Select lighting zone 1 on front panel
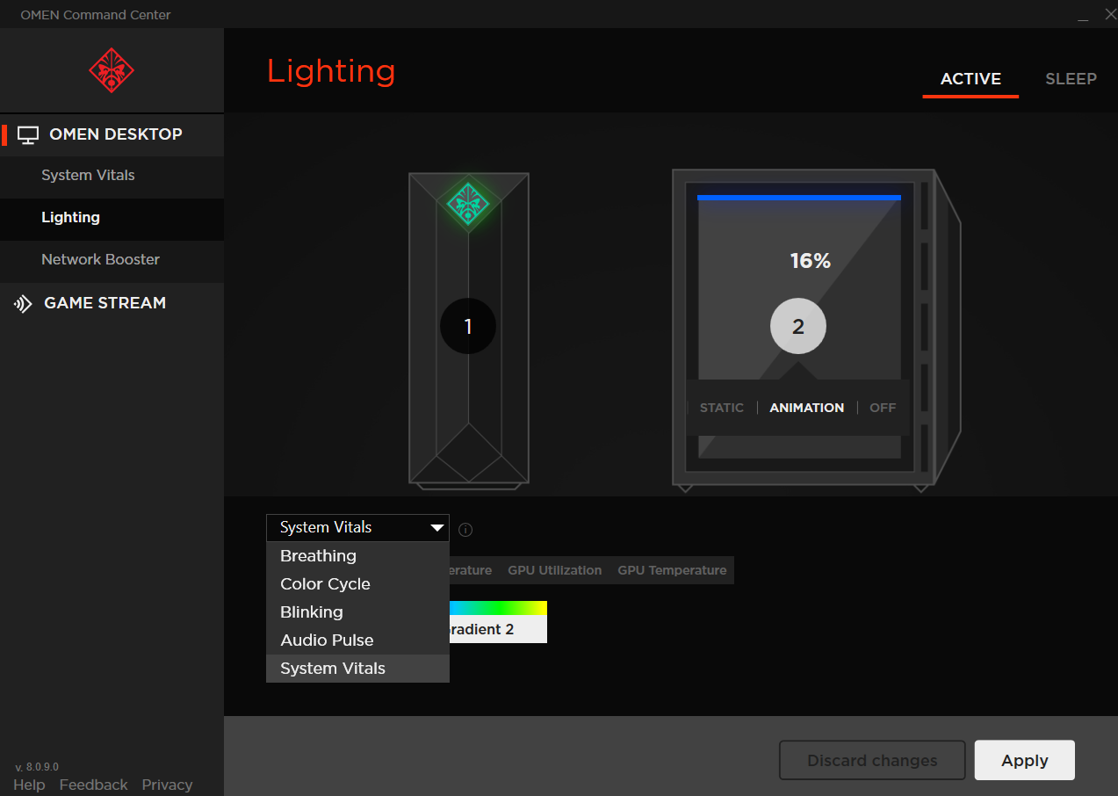The width and height of the screenshot is (1118, 796). [x=468, y=327]
